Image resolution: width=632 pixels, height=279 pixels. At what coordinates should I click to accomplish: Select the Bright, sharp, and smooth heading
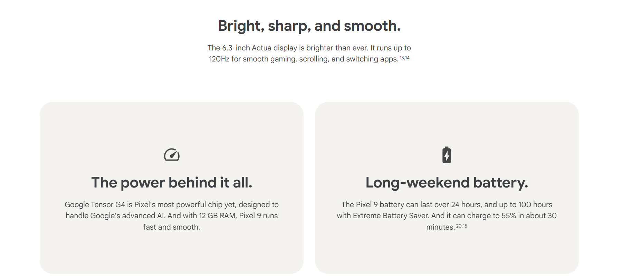309,26
